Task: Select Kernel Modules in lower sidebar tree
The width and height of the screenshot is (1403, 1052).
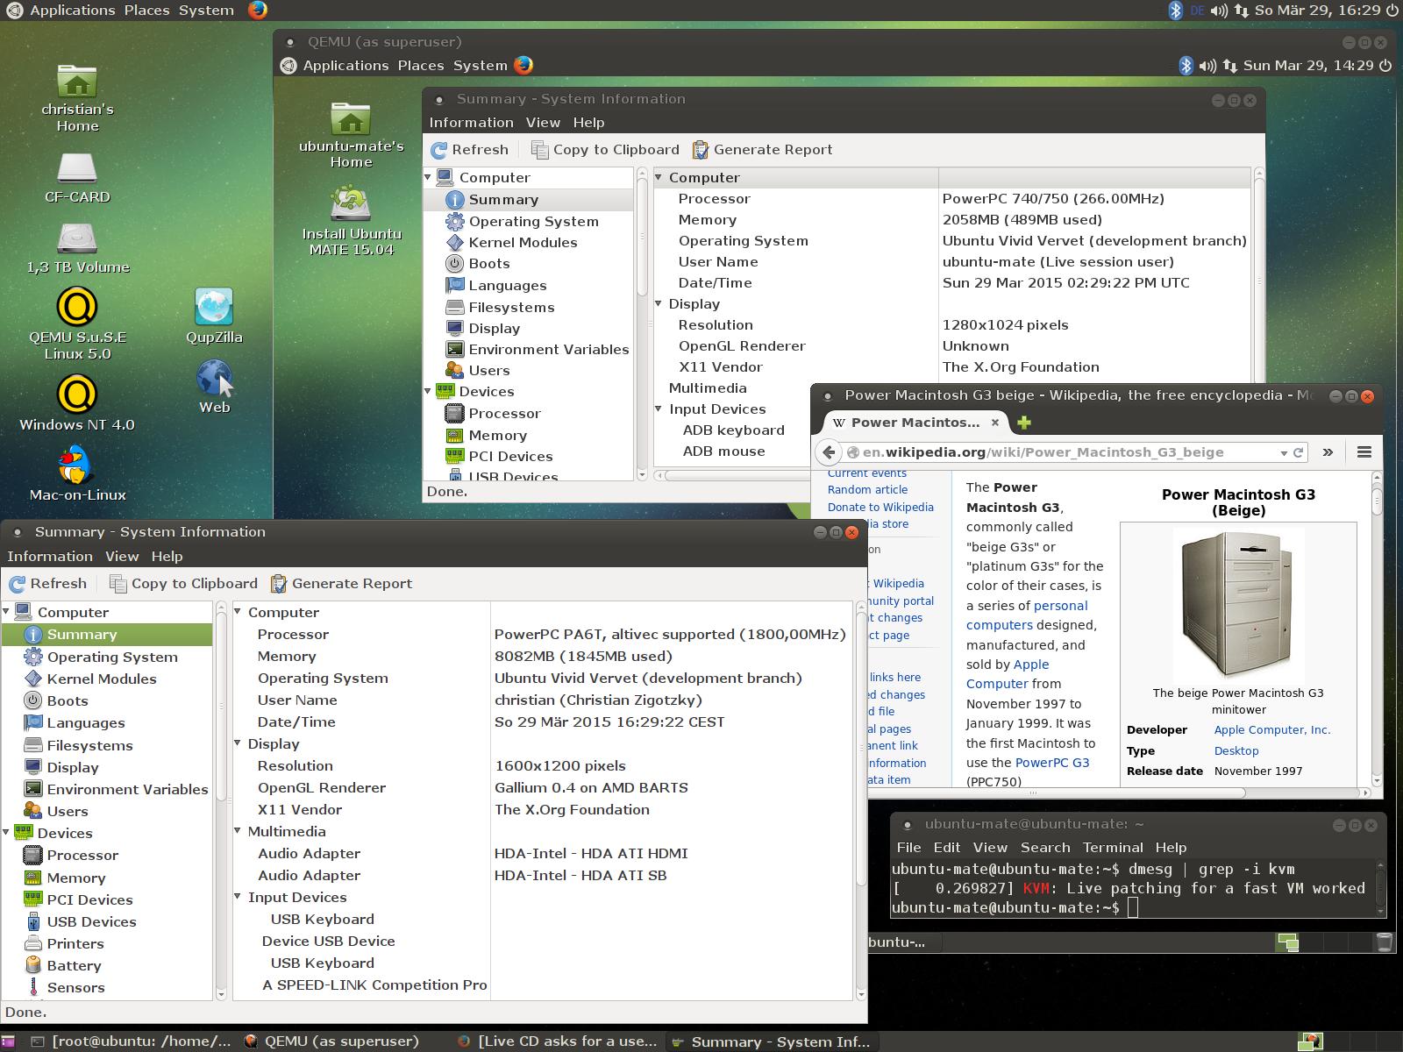Action: tap(101, 679)
